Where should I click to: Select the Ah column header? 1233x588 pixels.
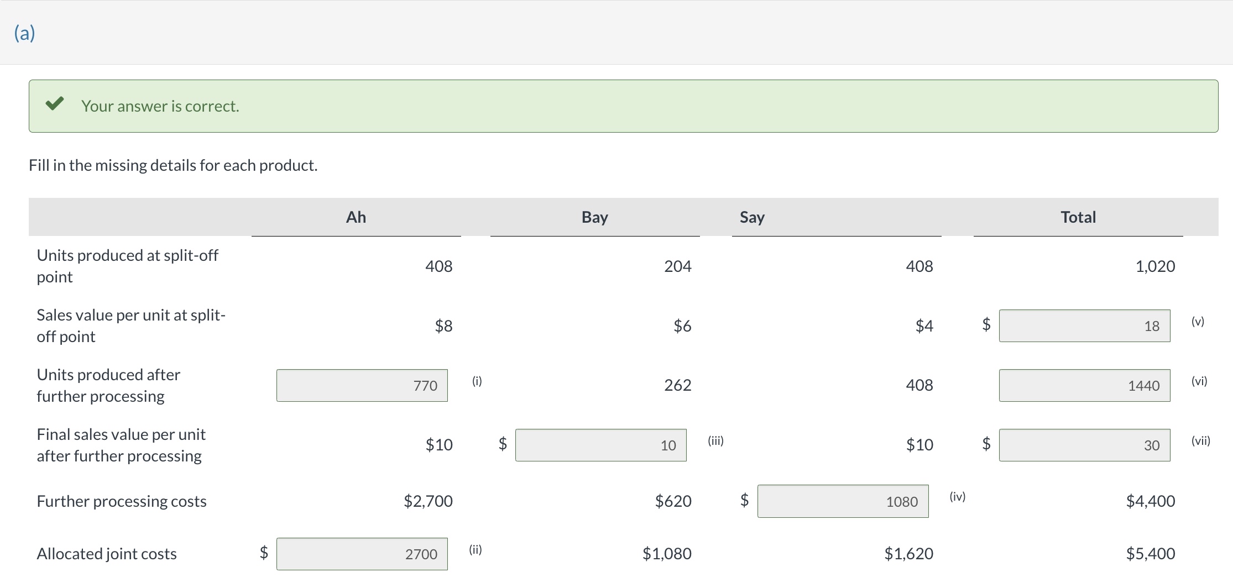point(356,217)
